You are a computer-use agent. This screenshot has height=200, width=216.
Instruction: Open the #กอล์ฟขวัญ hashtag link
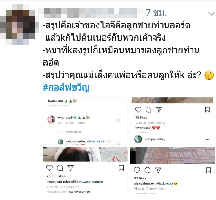click(66, 87)
